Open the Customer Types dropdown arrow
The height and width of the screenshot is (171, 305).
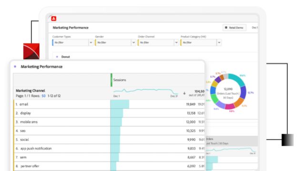pos(91,42)
